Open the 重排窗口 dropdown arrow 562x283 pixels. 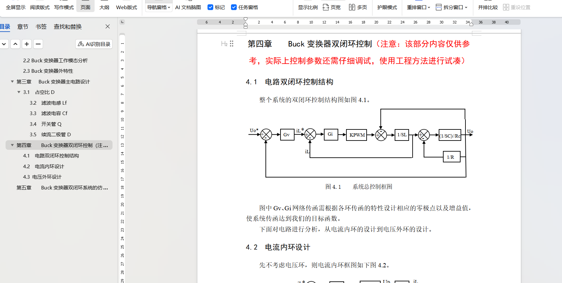pyautogui.click(x=429, y=7)
